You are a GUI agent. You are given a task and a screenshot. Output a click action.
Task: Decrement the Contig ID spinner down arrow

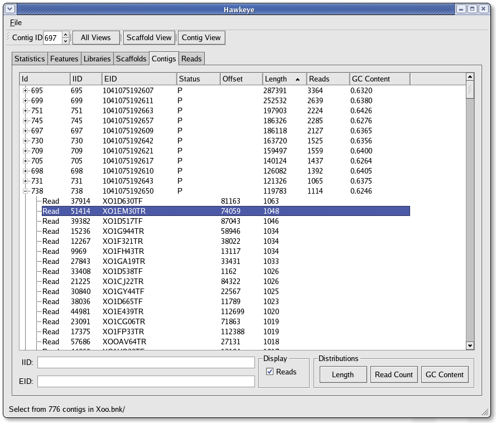(x=65, y=41)
